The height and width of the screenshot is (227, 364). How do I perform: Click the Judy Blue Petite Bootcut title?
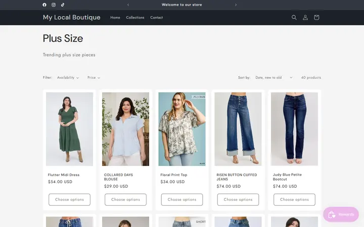(x=287, y=177)
